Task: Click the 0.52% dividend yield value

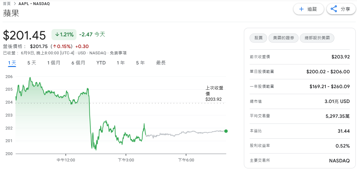Action: tap(343, 146)
